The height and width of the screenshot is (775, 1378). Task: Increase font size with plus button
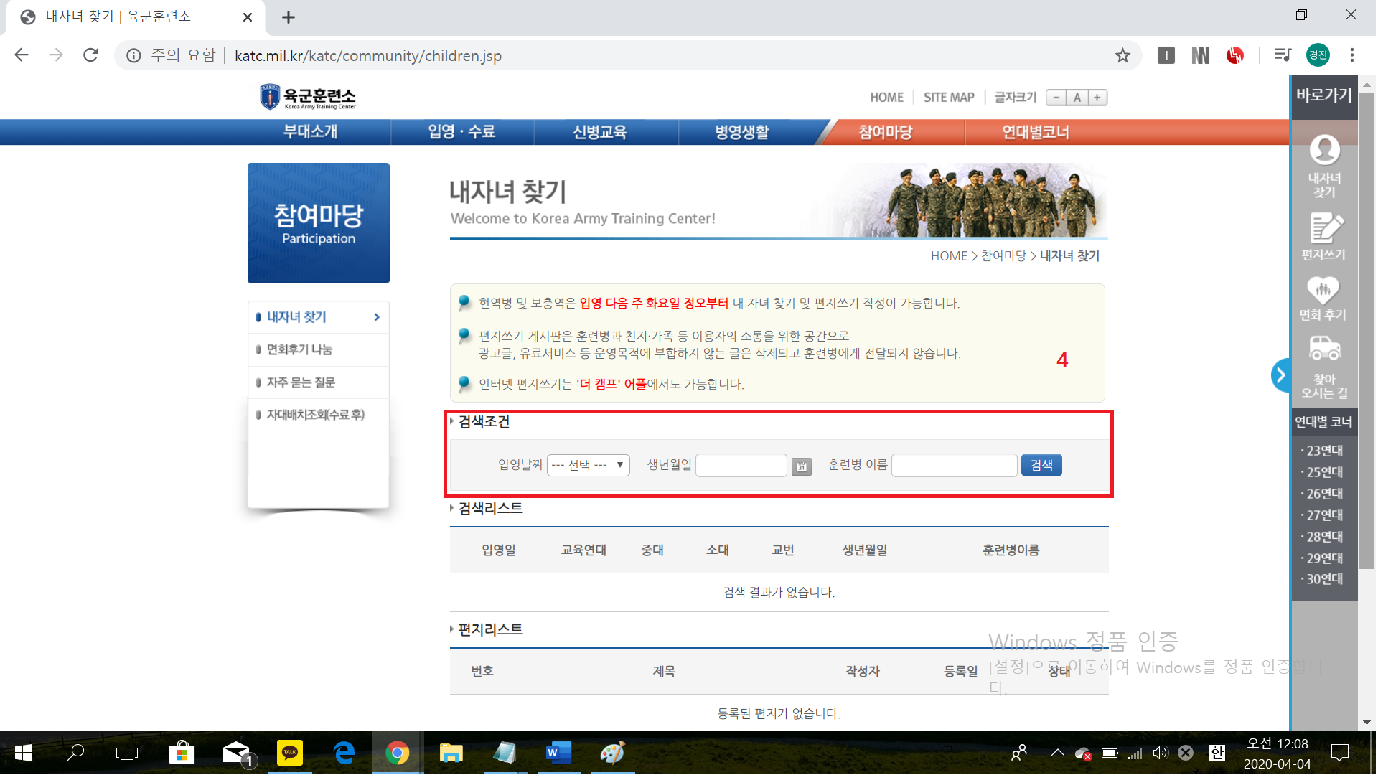(1097, 98)
